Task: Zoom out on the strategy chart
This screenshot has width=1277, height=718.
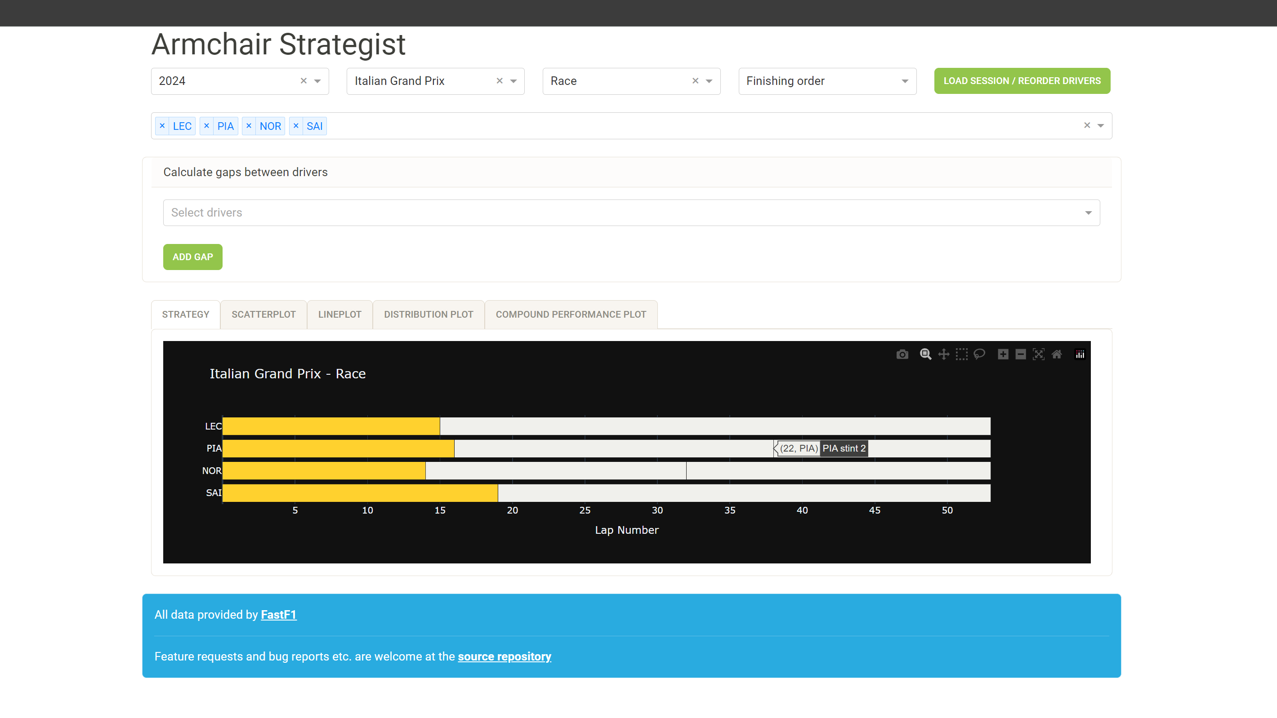Action: (1020, 354)
